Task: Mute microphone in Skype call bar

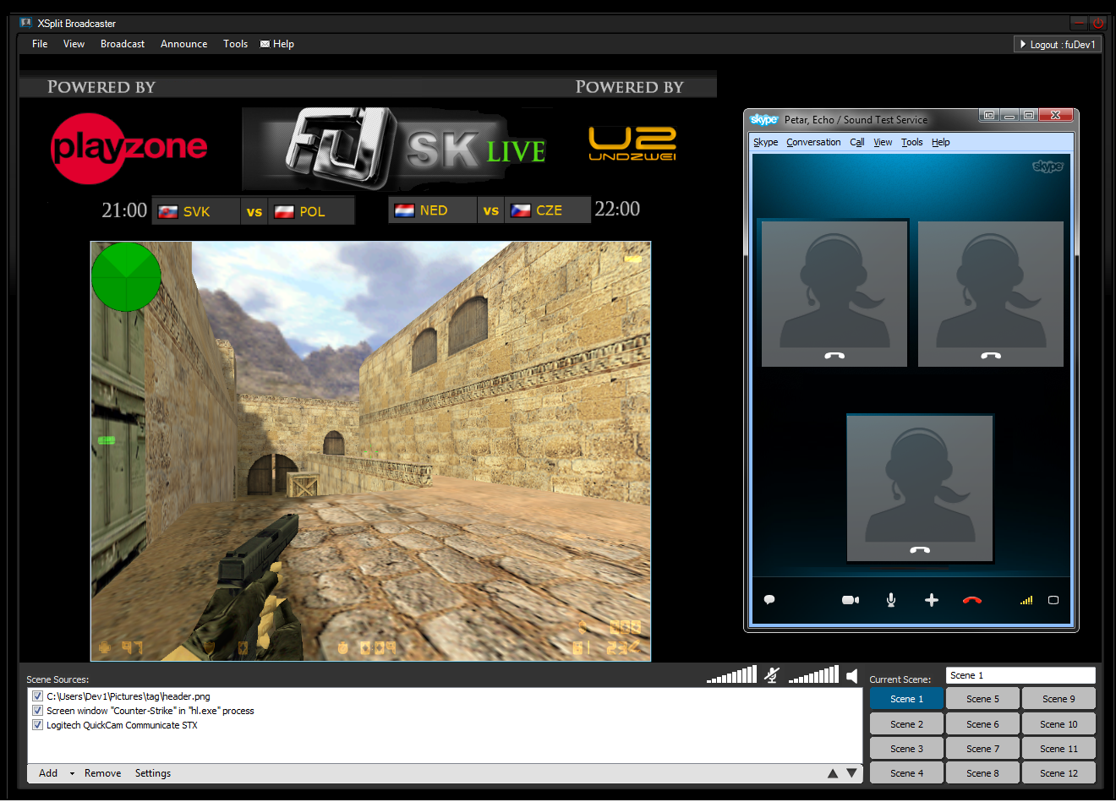Action: [x=891, y=600]
